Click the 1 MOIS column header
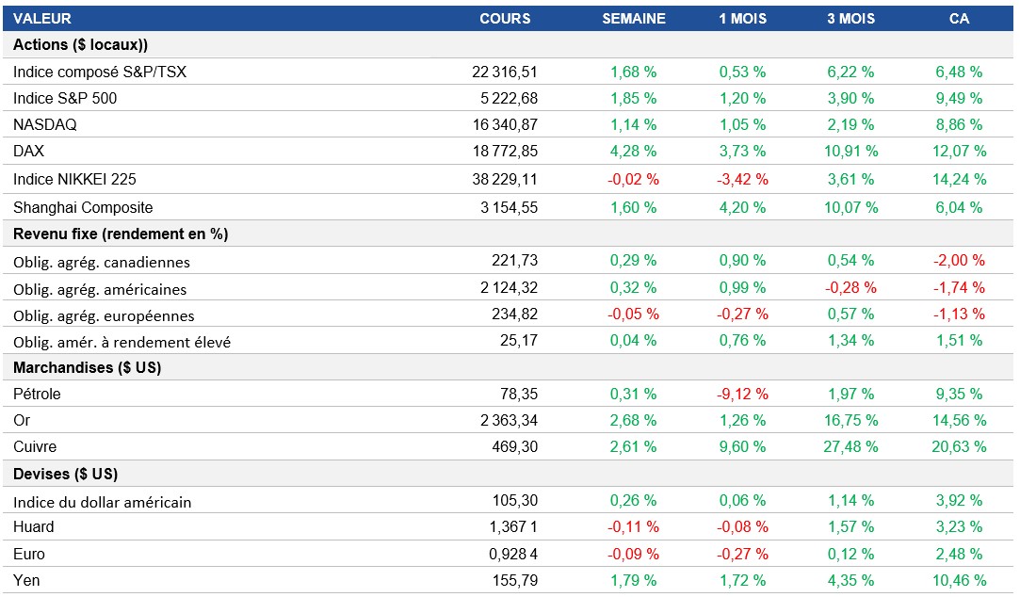This screenshot has width=1020, height=597. pyautogui.click(x=742, y=19)
